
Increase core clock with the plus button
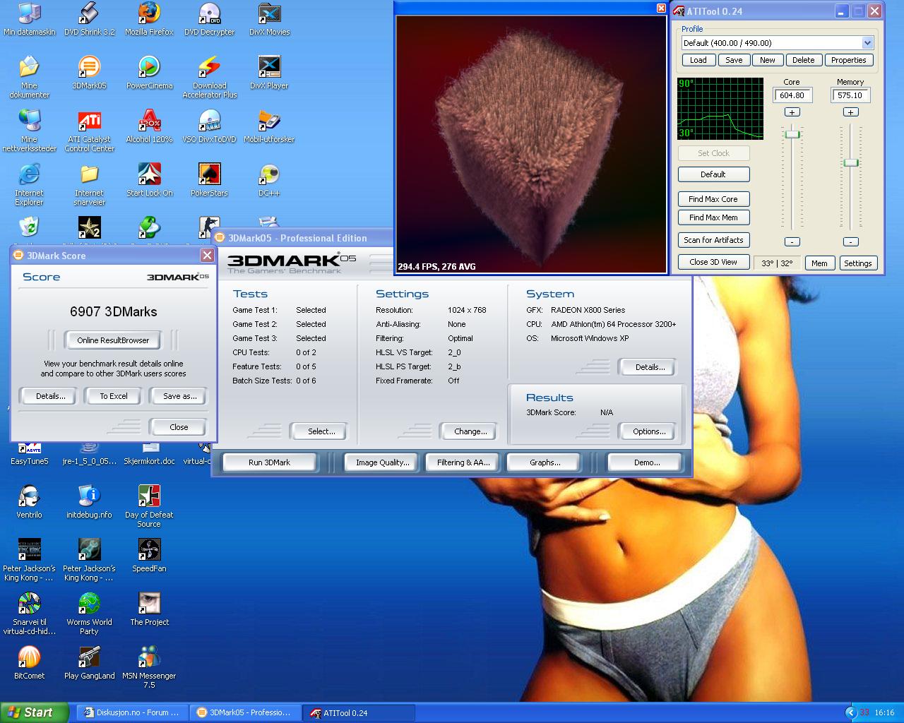[x=792, y=112]
